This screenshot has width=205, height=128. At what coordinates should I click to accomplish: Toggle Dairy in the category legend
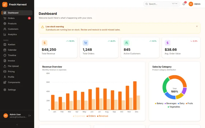point(181,104)
